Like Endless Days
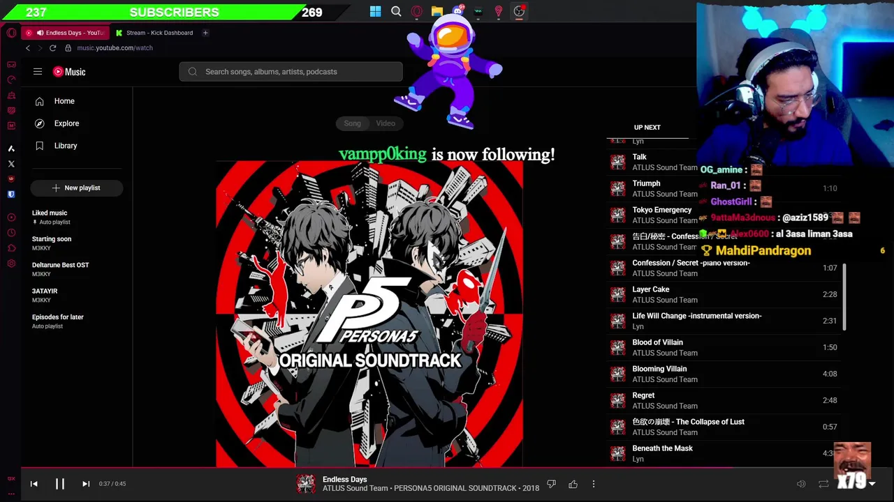 [x=573, y=484]
